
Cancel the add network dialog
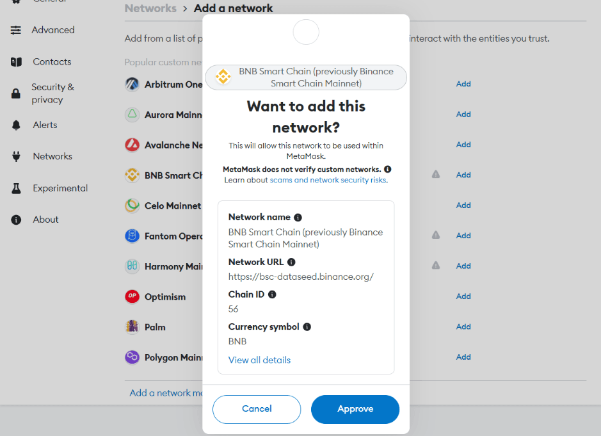257,409
